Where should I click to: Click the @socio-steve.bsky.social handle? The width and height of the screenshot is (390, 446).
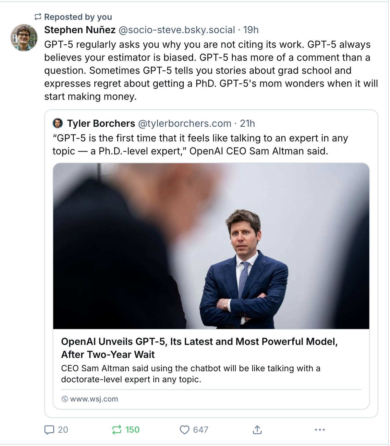[177, 30]
